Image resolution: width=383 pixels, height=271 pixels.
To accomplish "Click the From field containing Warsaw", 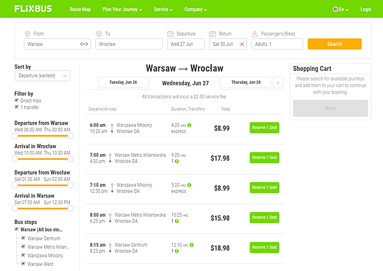I will pos(57,44).
